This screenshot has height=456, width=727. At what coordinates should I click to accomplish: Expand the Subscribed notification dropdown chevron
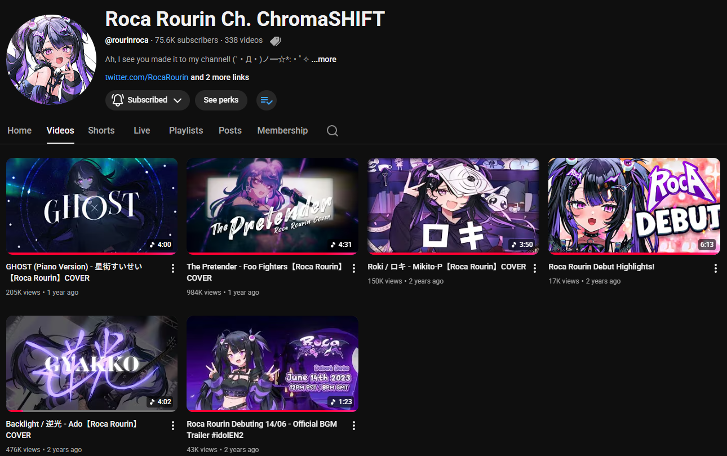(x=178, y=100)
